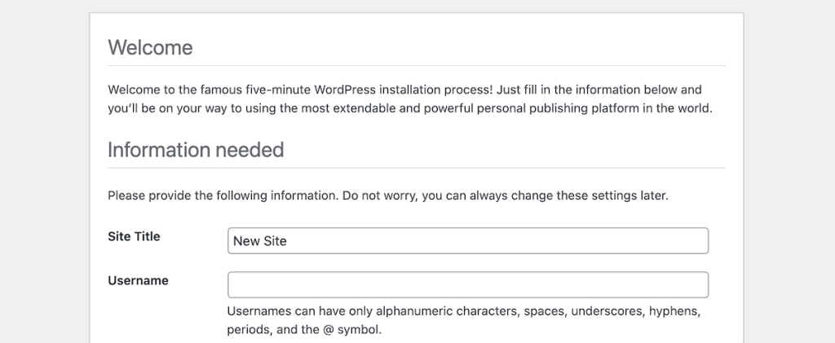Image resolution: width=835 pixels, height=343 pixels.
Task: Click the Site Title label
Action: click(x=134, y=236)
